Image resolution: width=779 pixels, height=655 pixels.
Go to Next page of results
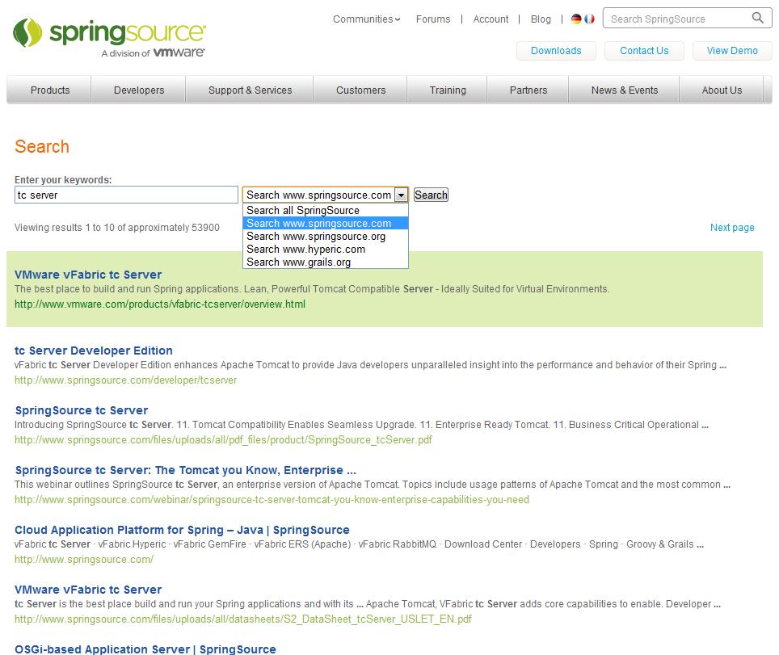[x=732, y=228]
